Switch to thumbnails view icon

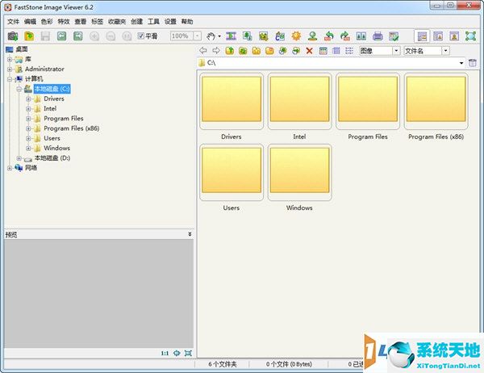(x=323, y=51)
